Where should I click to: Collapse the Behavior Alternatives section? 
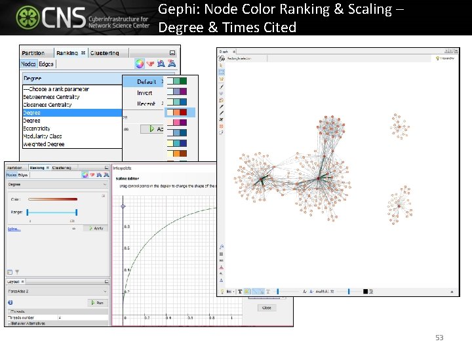pos(9,323)
